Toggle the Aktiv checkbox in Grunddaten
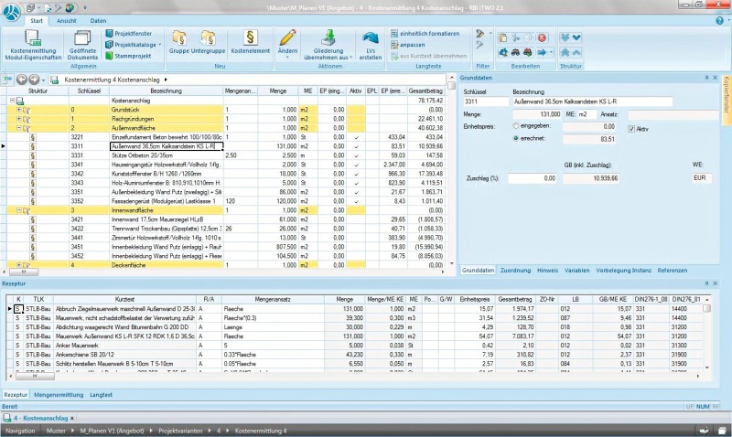This screenshot has height=437, width=732. [633, 129]
